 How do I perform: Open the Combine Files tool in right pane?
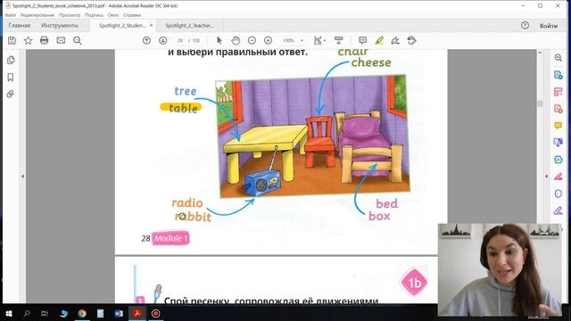coord(559,143)
